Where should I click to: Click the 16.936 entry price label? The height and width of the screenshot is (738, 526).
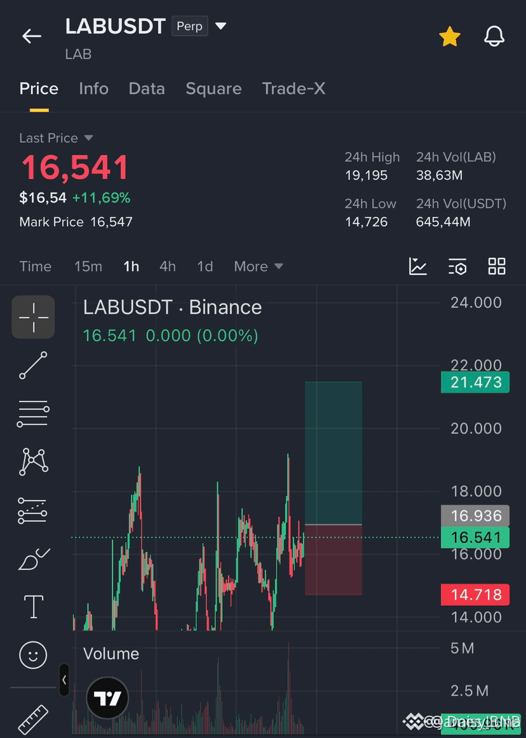[x=475, y=516]
